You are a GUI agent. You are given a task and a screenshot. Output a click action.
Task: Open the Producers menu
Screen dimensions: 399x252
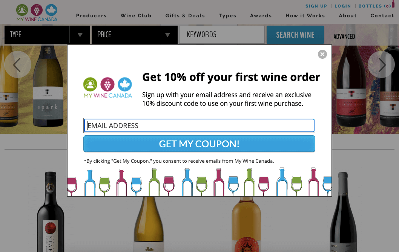click(x=91, y=16)
